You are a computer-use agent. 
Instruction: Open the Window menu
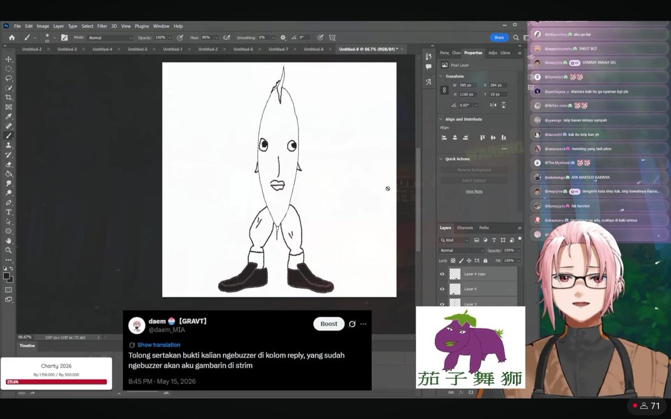[x=161, y=26]
